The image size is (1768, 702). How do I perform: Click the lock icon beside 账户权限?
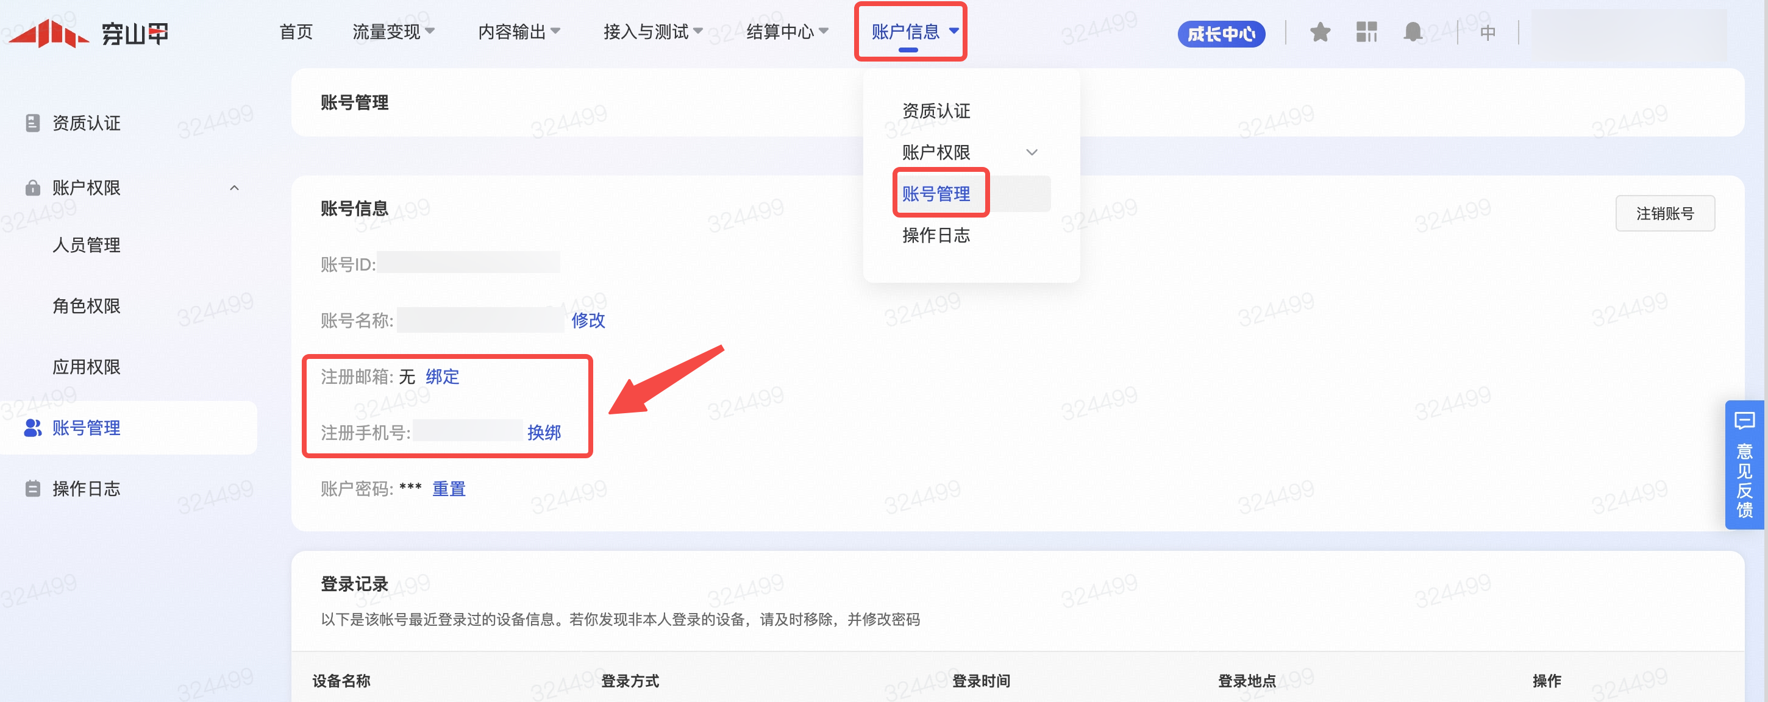pos(32,187)
